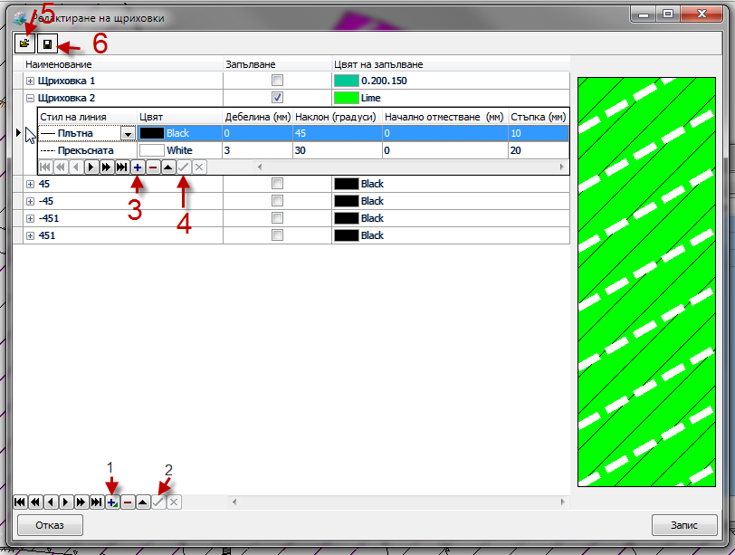Add a new hatch with bottom plus button
Viewport: 735px width, 555px height.
pos(111,502)
